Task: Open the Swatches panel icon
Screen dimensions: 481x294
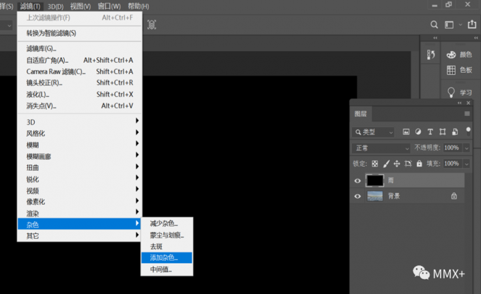Action: click(x=451, y=70)
